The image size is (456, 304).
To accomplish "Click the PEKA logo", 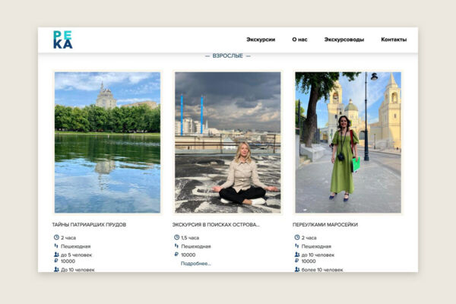I will [63, 40].
